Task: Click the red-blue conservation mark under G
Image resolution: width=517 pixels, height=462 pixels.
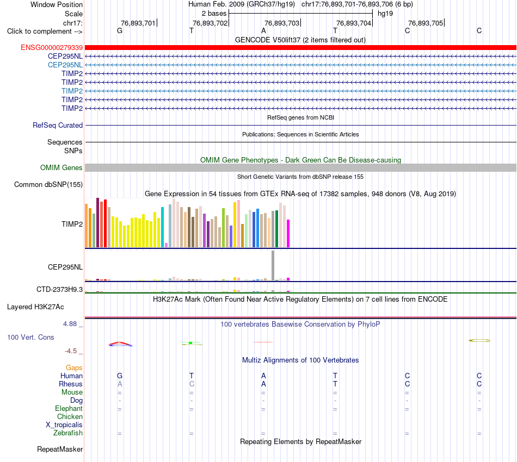Action: [120, 344]
